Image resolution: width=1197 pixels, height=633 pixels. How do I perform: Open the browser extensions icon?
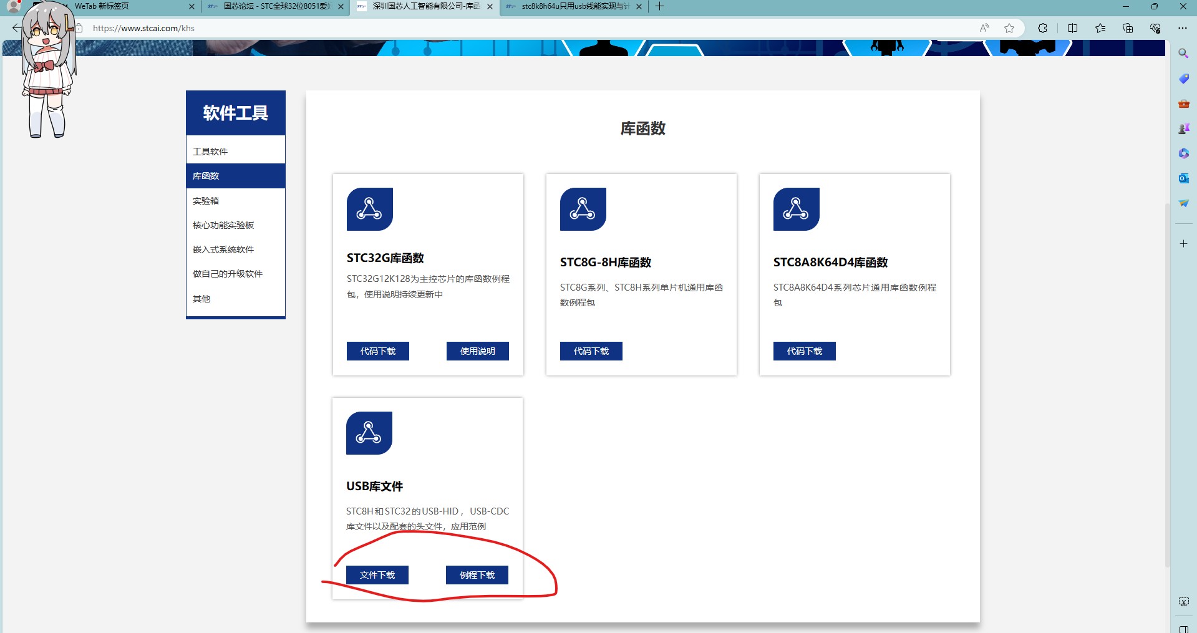(1042, 28)
